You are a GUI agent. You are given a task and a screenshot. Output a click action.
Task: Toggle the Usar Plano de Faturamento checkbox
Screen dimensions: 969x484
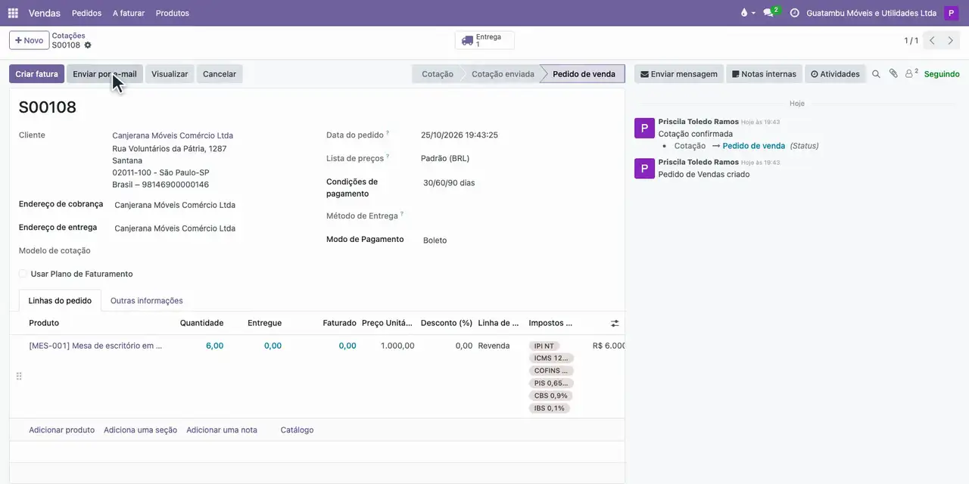pos(23,274)
